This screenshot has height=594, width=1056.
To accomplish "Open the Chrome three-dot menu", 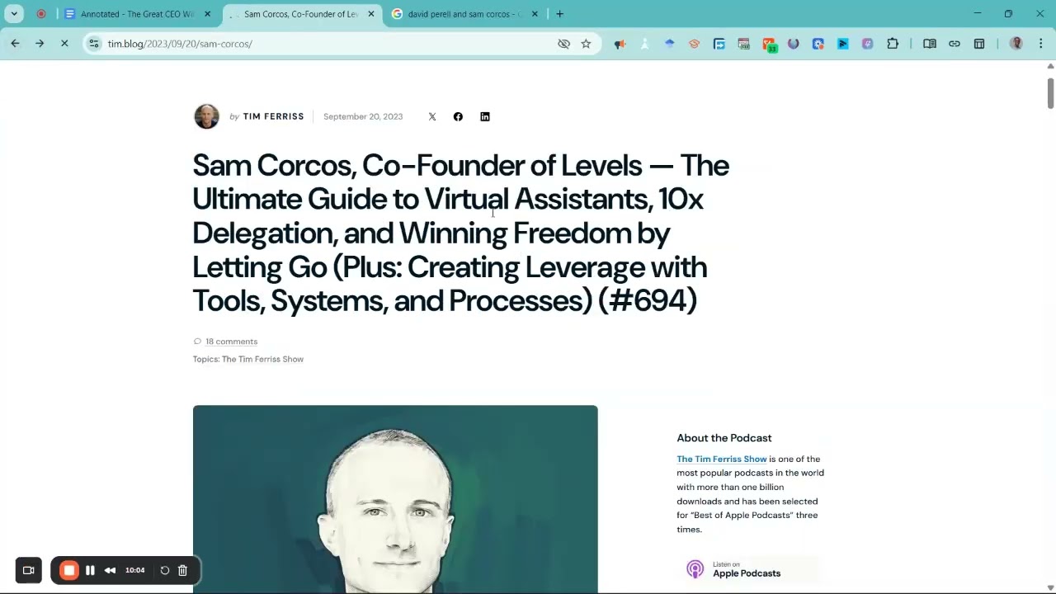I will 1040,44.
